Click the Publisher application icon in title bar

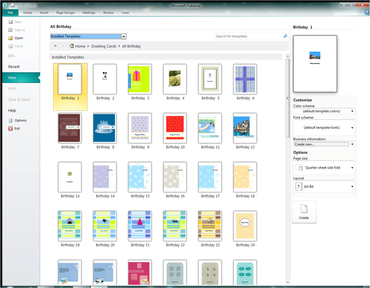click(5, 5)
